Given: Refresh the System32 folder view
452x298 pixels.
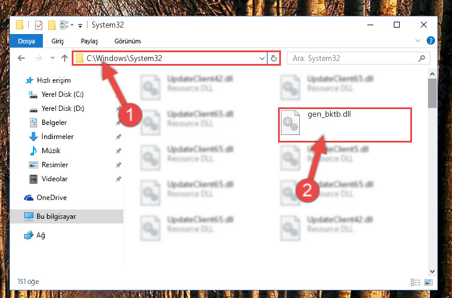Looking at the screenshot, I should 273,59.
